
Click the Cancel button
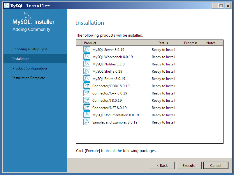pyautogui.click(x=216, y=165)
